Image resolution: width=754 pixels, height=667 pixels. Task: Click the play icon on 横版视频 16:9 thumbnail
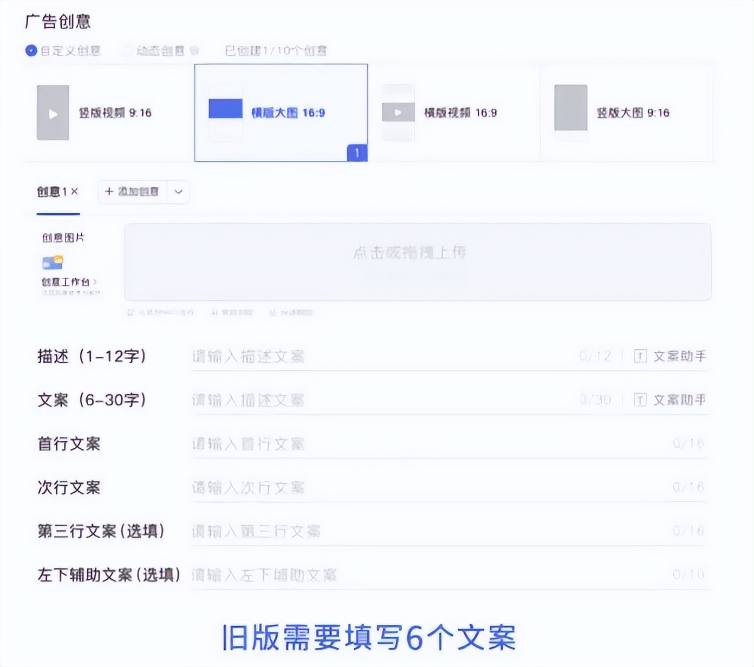[398, 112]
